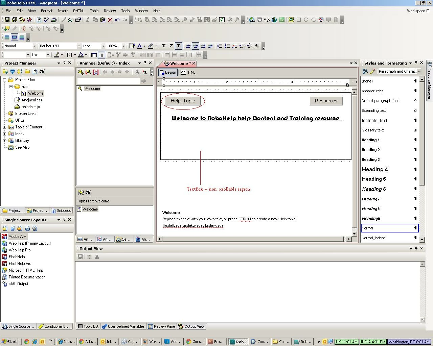433x346 pixels.
Task: Click the editor vertical scrollbar down arrow
Action: coord(354,234)
